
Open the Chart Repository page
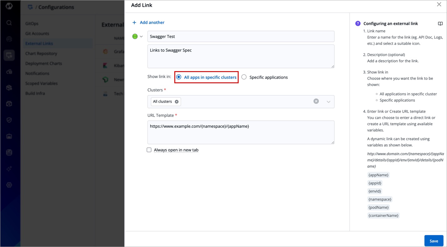coord(41,54)
